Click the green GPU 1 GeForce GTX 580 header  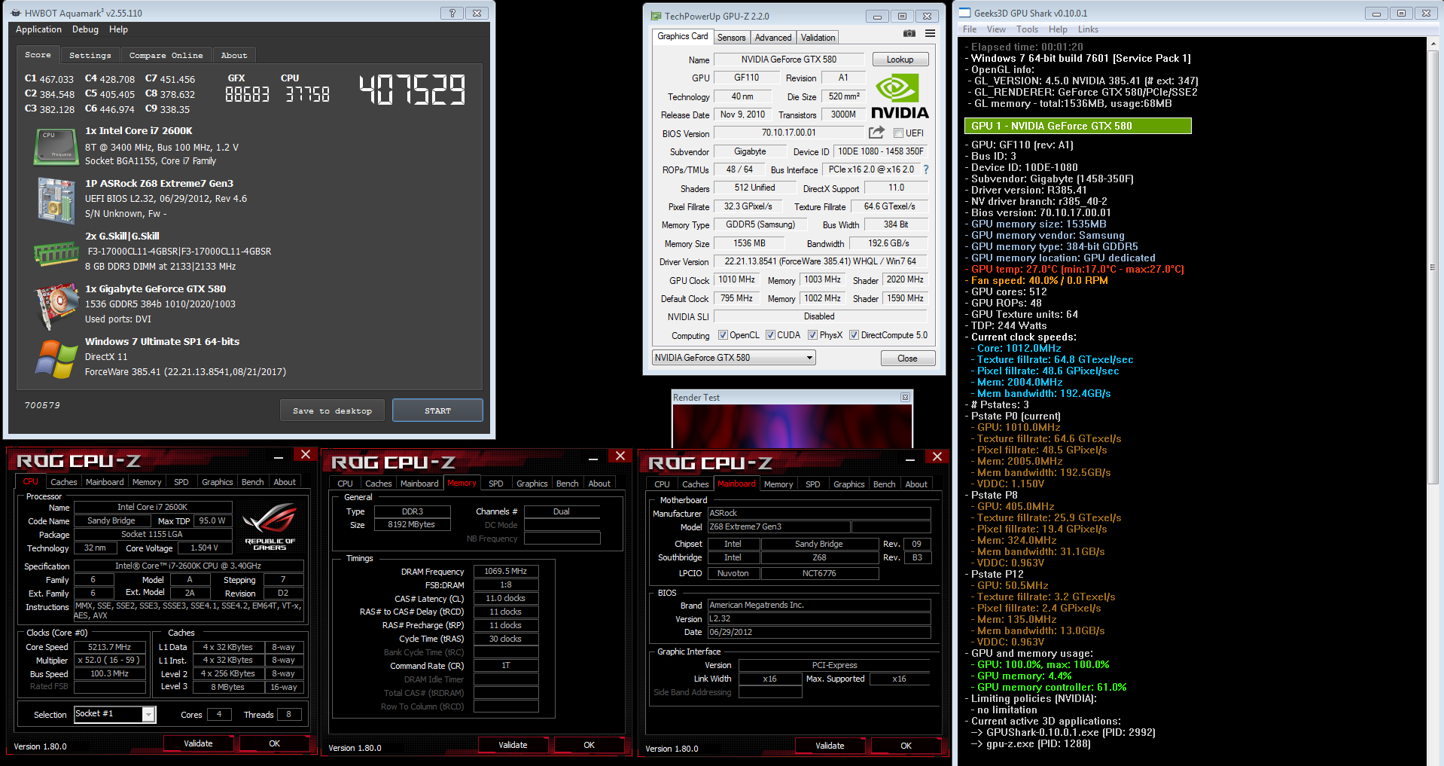(1077, 126)
